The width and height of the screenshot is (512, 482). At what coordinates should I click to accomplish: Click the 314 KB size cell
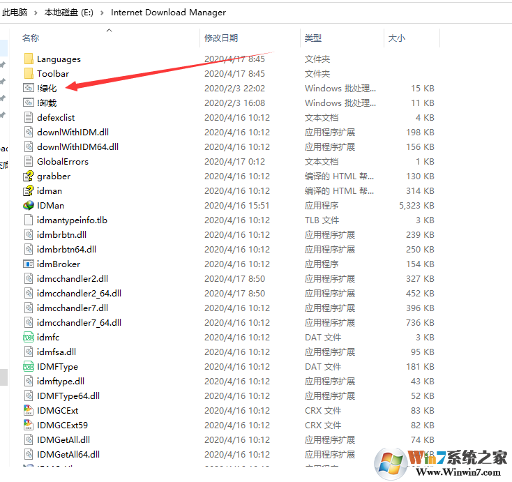coord(420,191)
